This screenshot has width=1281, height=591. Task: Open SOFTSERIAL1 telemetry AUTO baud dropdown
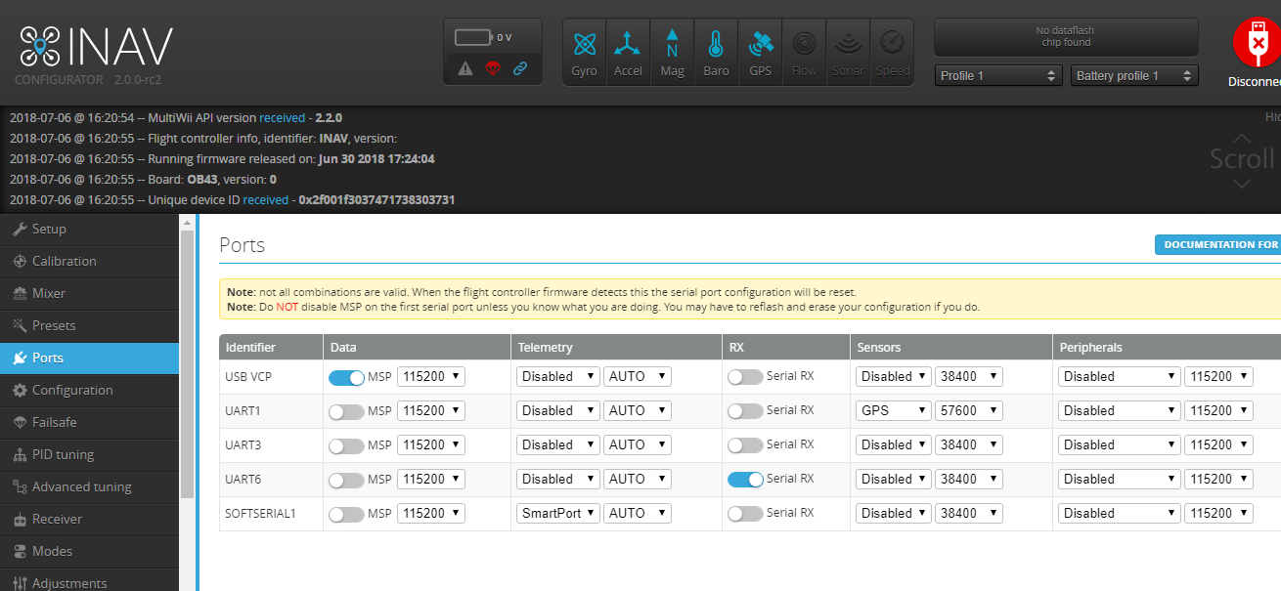[638, 513]
